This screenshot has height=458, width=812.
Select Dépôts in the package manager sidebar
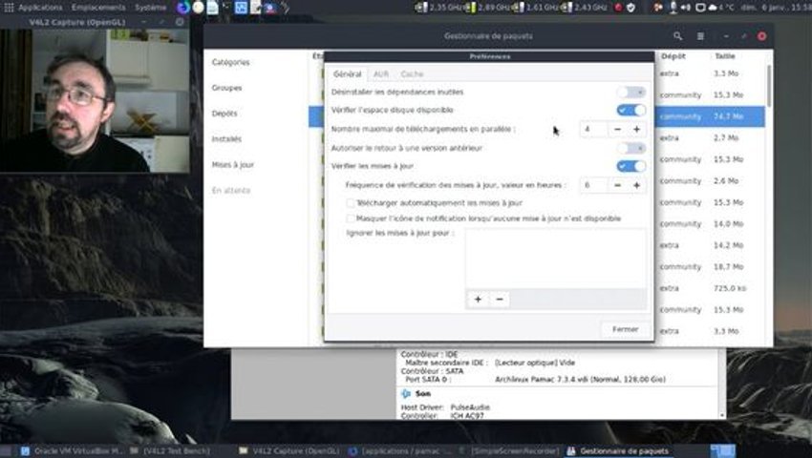coord(224,114)
